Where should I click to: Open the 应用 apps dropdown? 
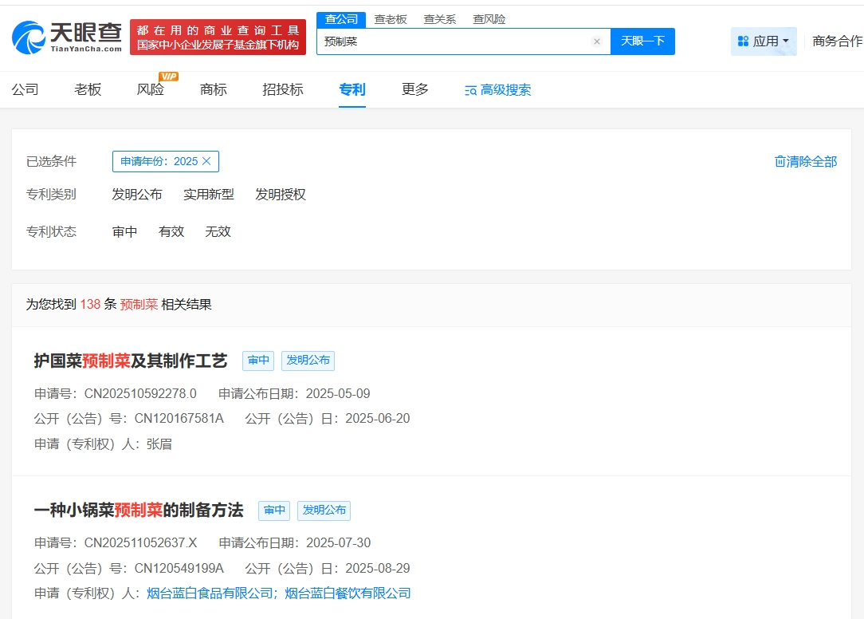tap(764, 41)
